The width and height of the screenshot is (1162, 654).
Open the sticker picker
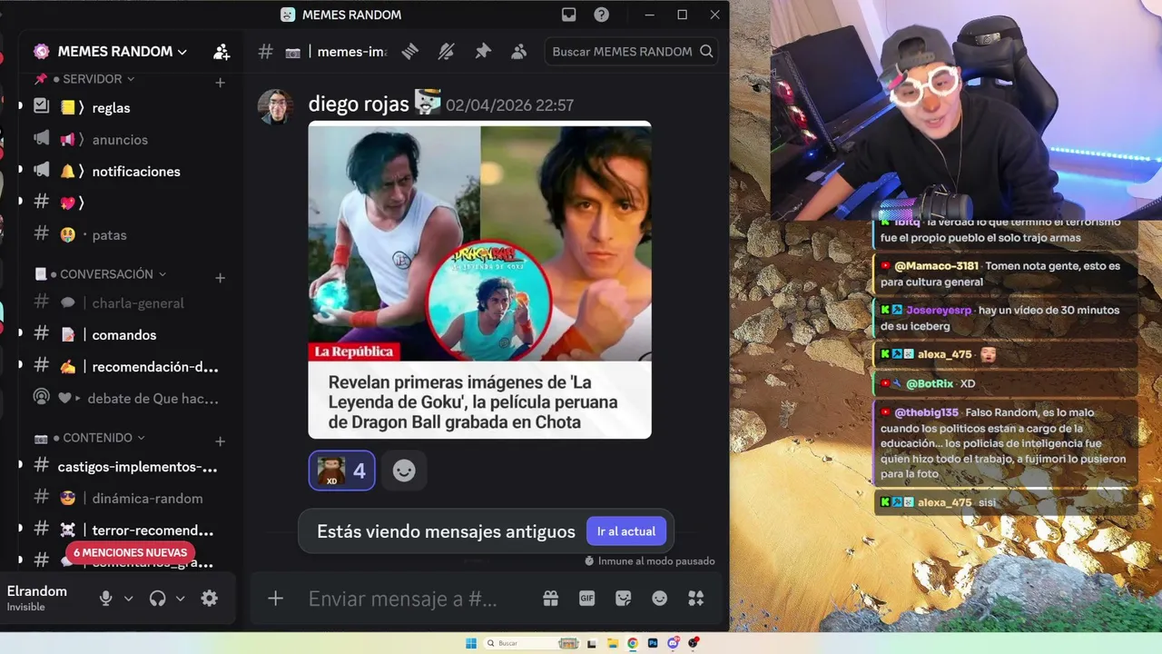pos(623,598)
